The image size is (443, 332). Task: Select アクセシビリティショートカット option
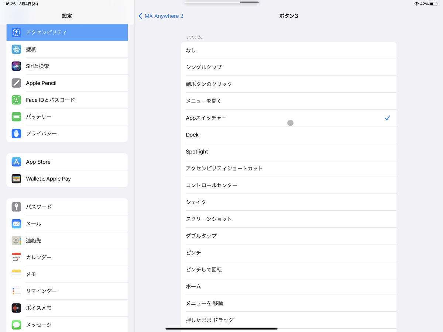click(x=289, y=169)
